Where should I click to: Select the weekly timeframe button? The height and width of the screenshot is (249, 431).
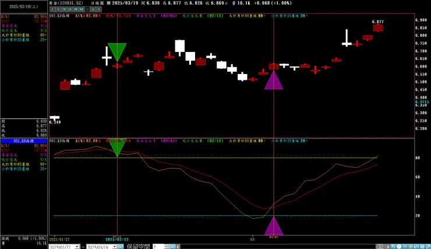pyautogui.click(x=93, y=9)
